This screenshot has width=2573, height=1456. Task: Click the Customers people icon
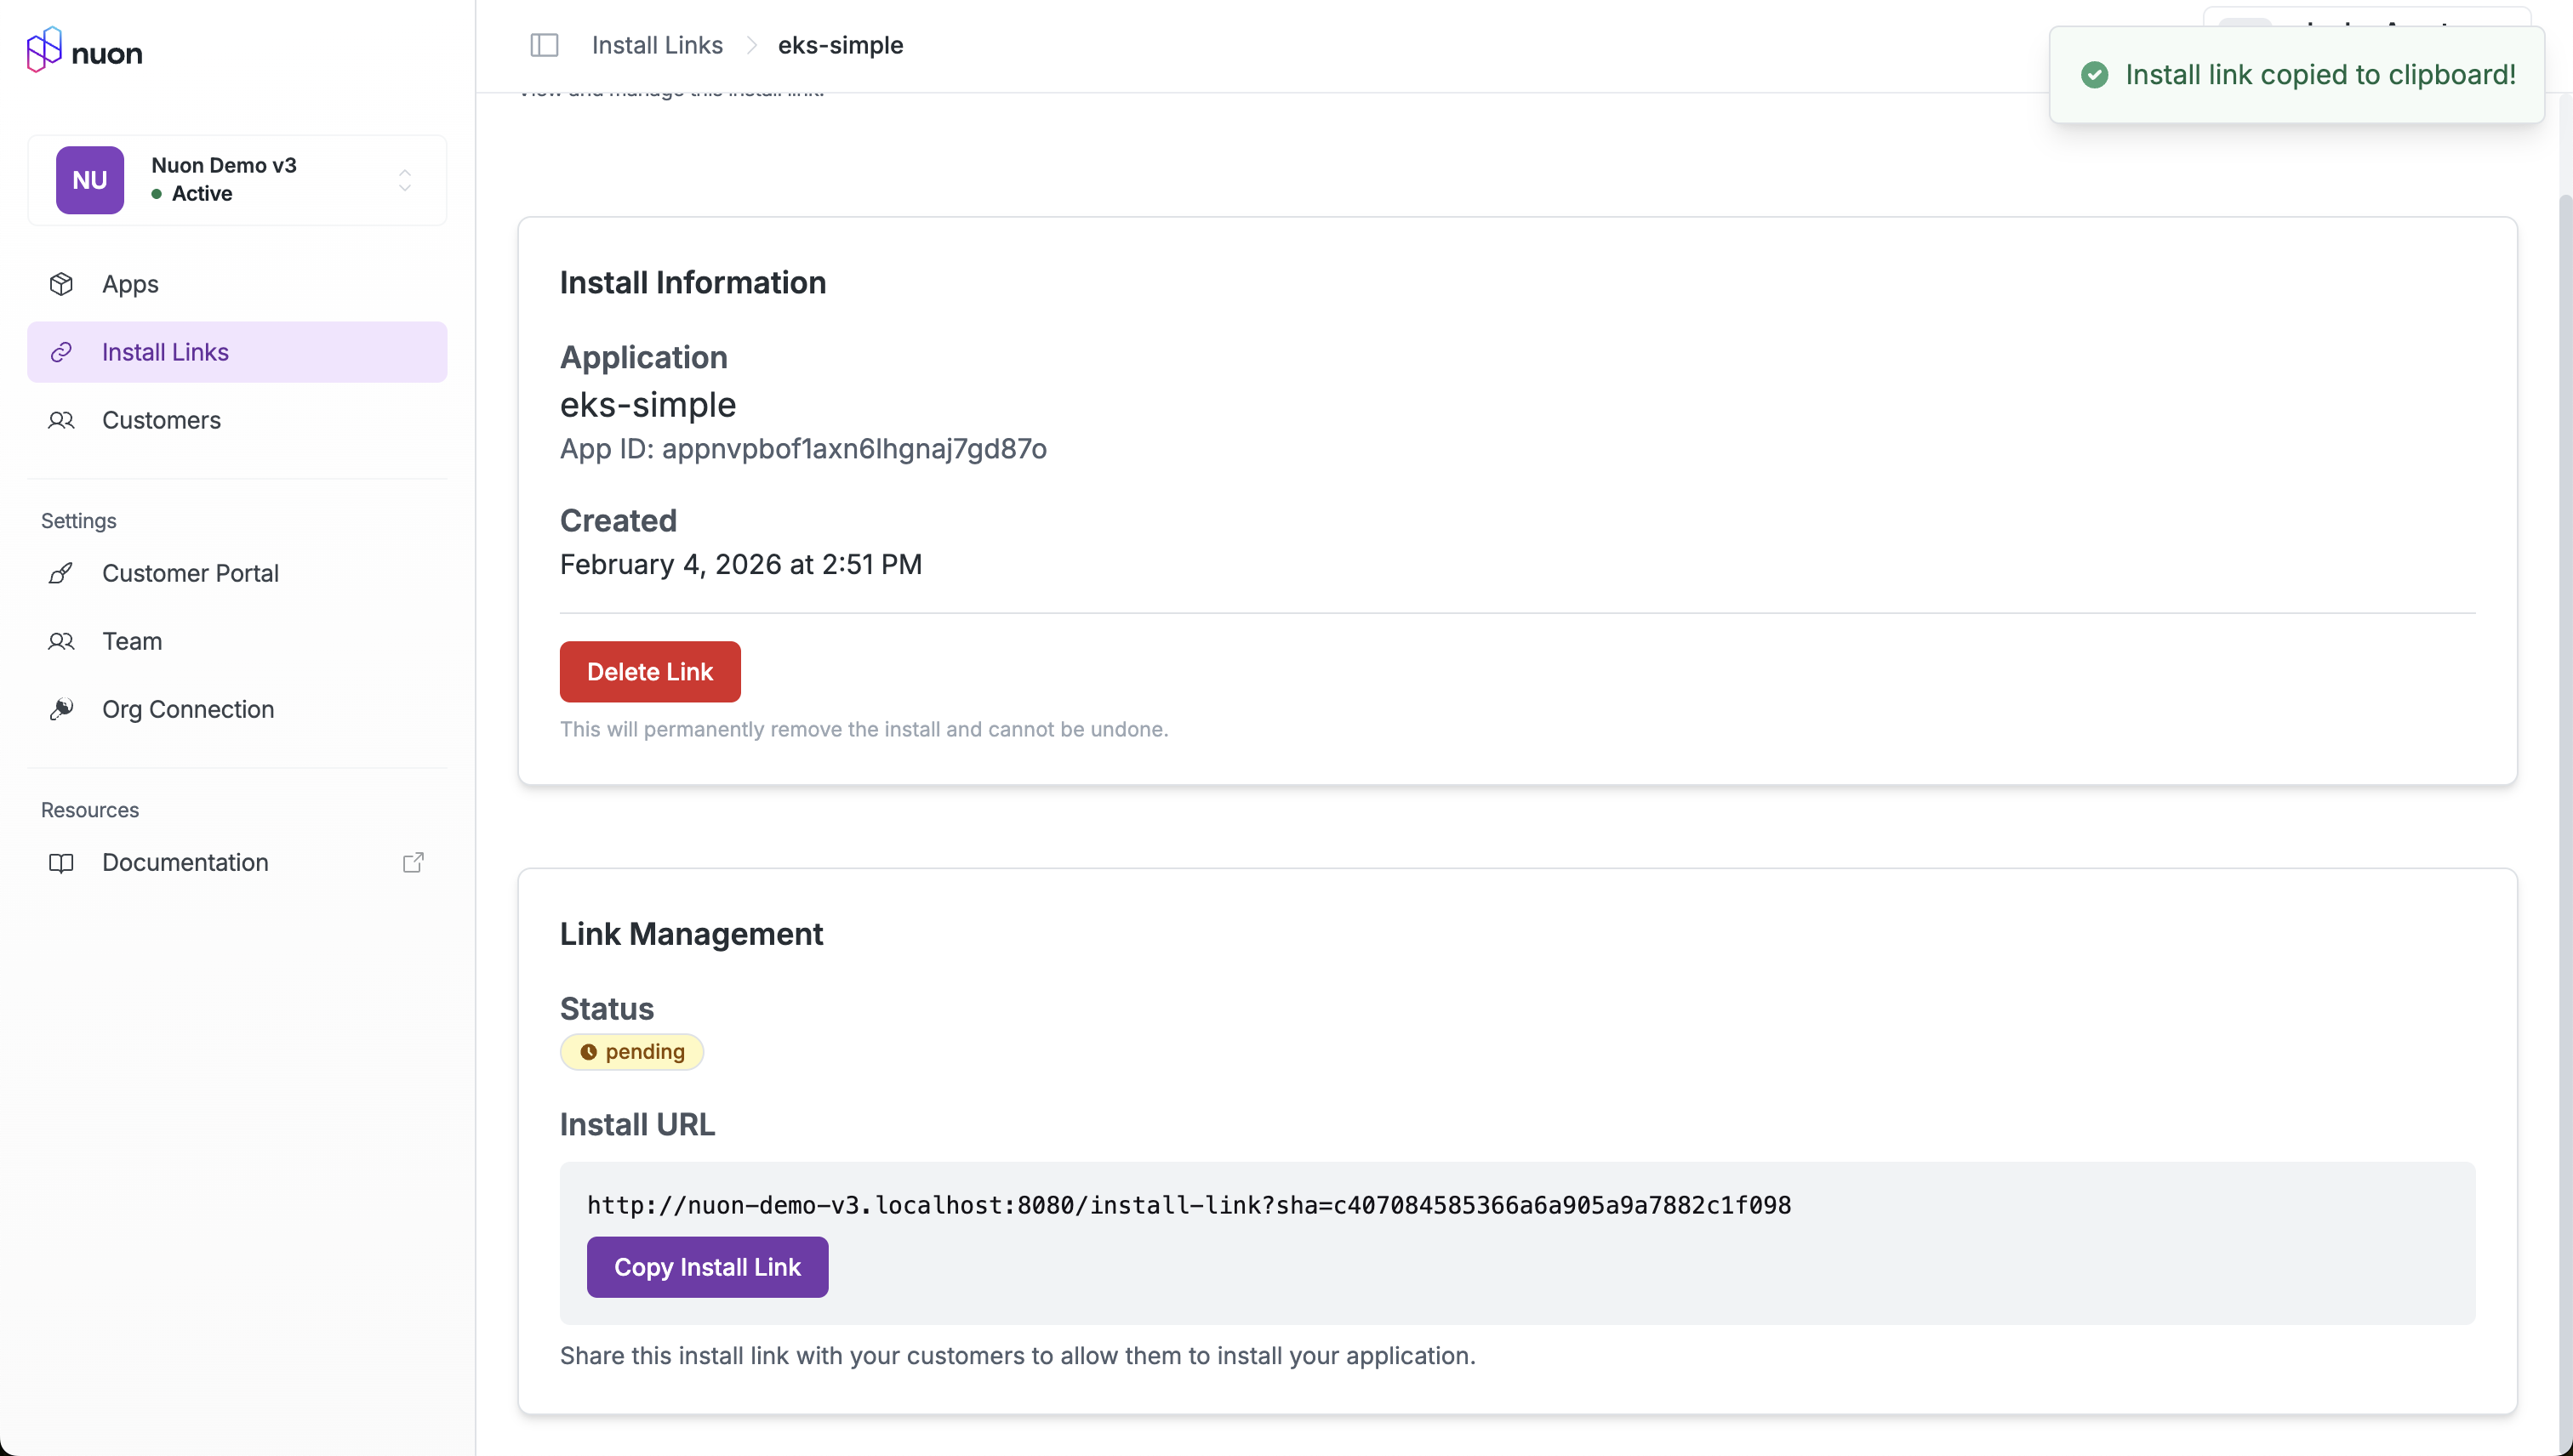61,420
